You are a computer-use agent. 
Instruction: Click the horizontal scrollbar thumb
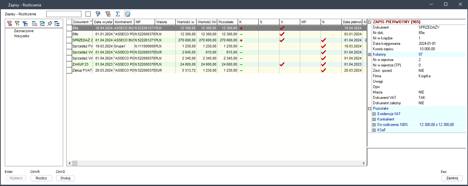[75, 163]
